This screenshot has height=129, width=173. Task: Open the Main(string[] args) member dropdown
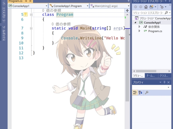tap(129, 6)
